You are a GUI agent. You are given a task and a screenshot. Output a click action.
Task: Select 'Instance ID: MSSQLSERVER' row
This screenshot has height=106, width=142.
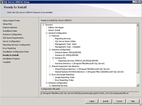67,55
